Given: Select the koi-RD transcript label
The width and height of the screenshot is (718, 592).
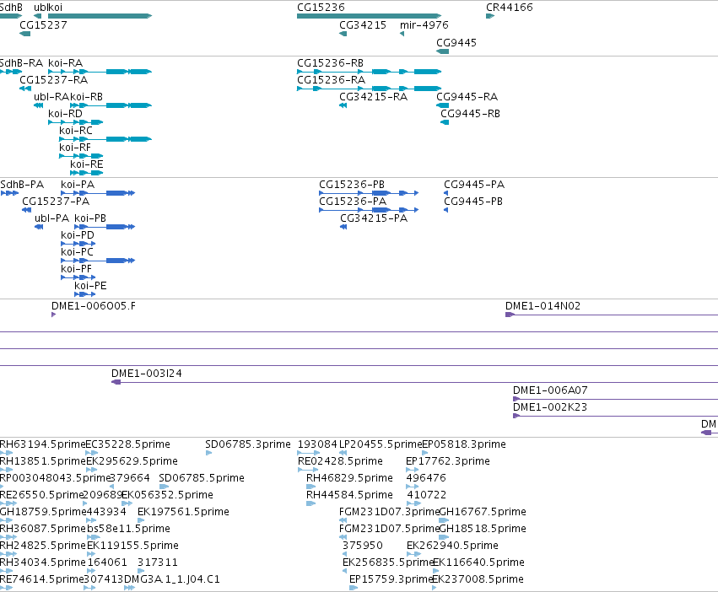Looking at the screenshot, I should pos(66,114).
